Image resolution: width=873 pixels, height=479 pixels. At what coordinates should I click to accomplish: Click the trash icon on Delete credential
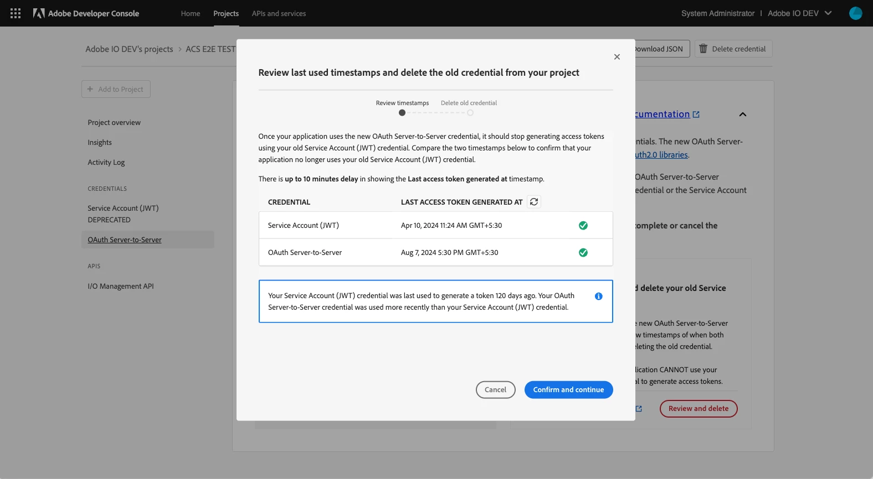tap(703, 49)
